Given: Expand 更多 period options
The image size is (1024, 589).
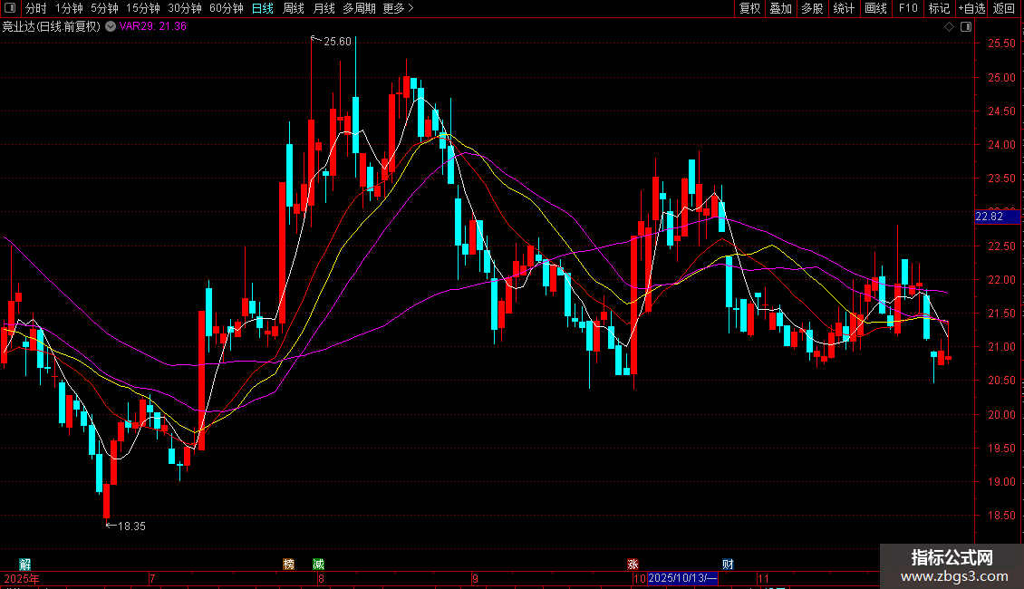Looking at the screenshot, I should 399,8.
